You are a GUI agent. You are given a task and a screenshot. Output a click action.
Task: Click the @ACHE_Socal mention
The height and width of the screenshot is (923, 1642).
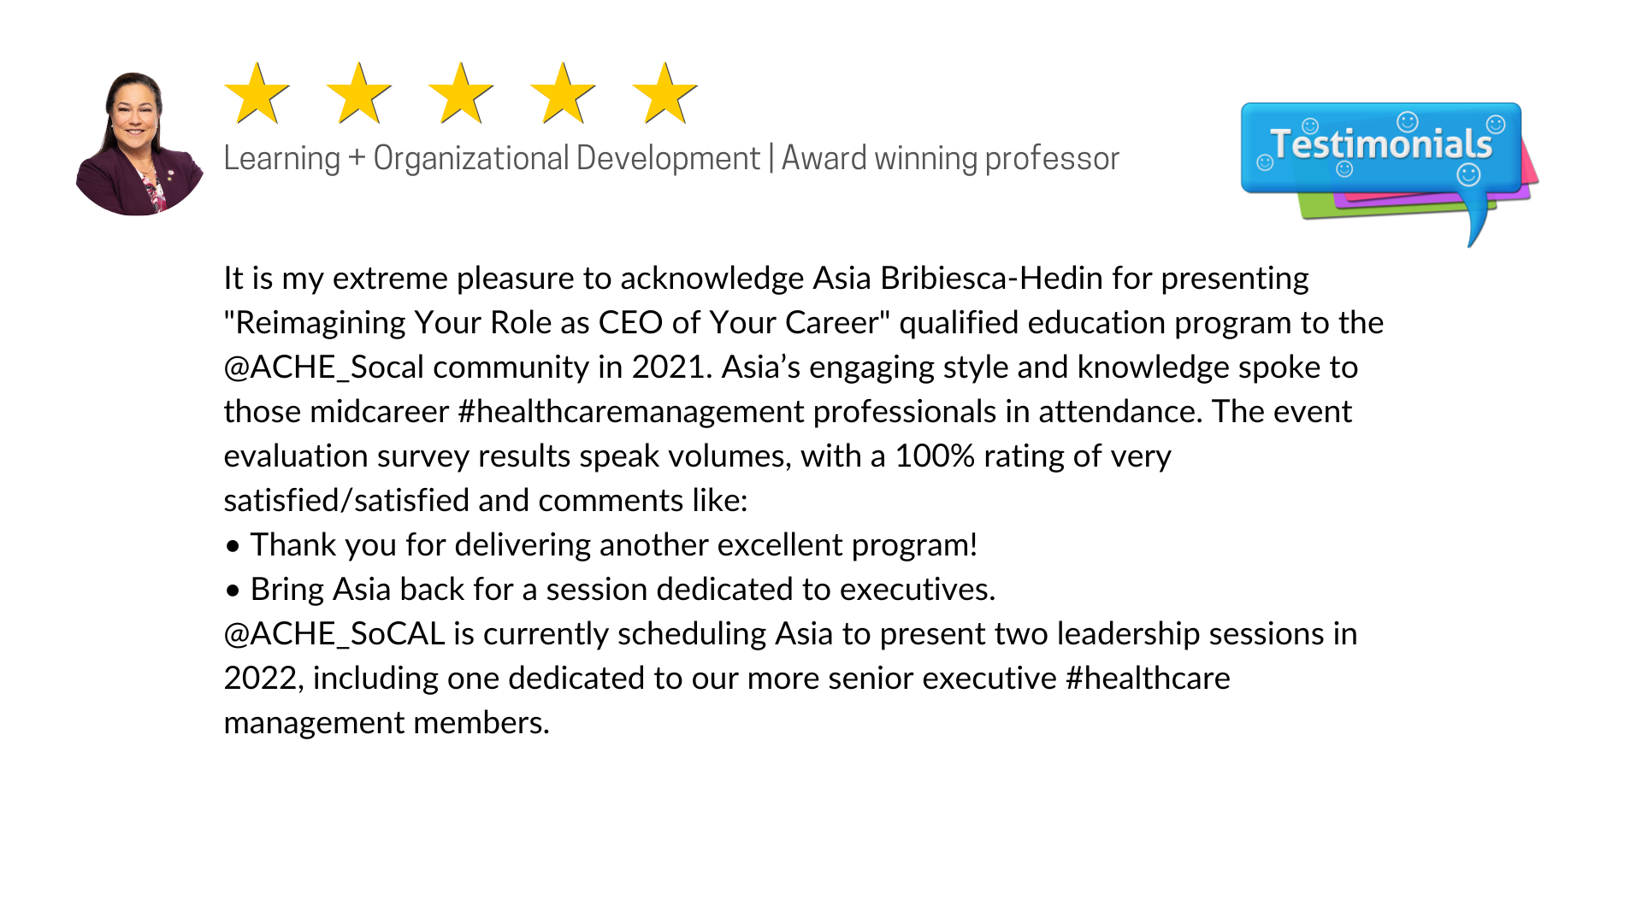coord(323,367)
